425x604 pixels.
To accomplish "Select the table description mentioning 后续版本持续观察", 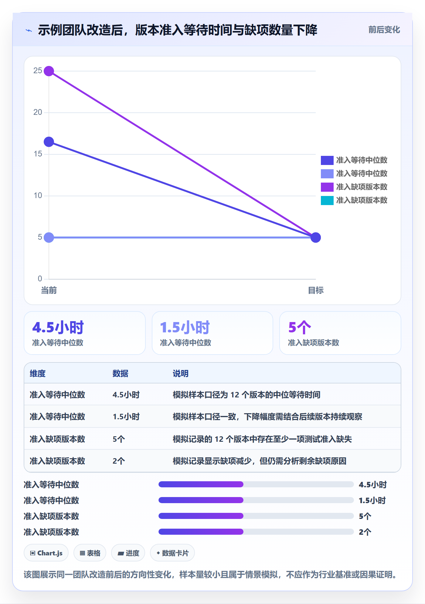I will pyautogui.click(x=267, y=417).
